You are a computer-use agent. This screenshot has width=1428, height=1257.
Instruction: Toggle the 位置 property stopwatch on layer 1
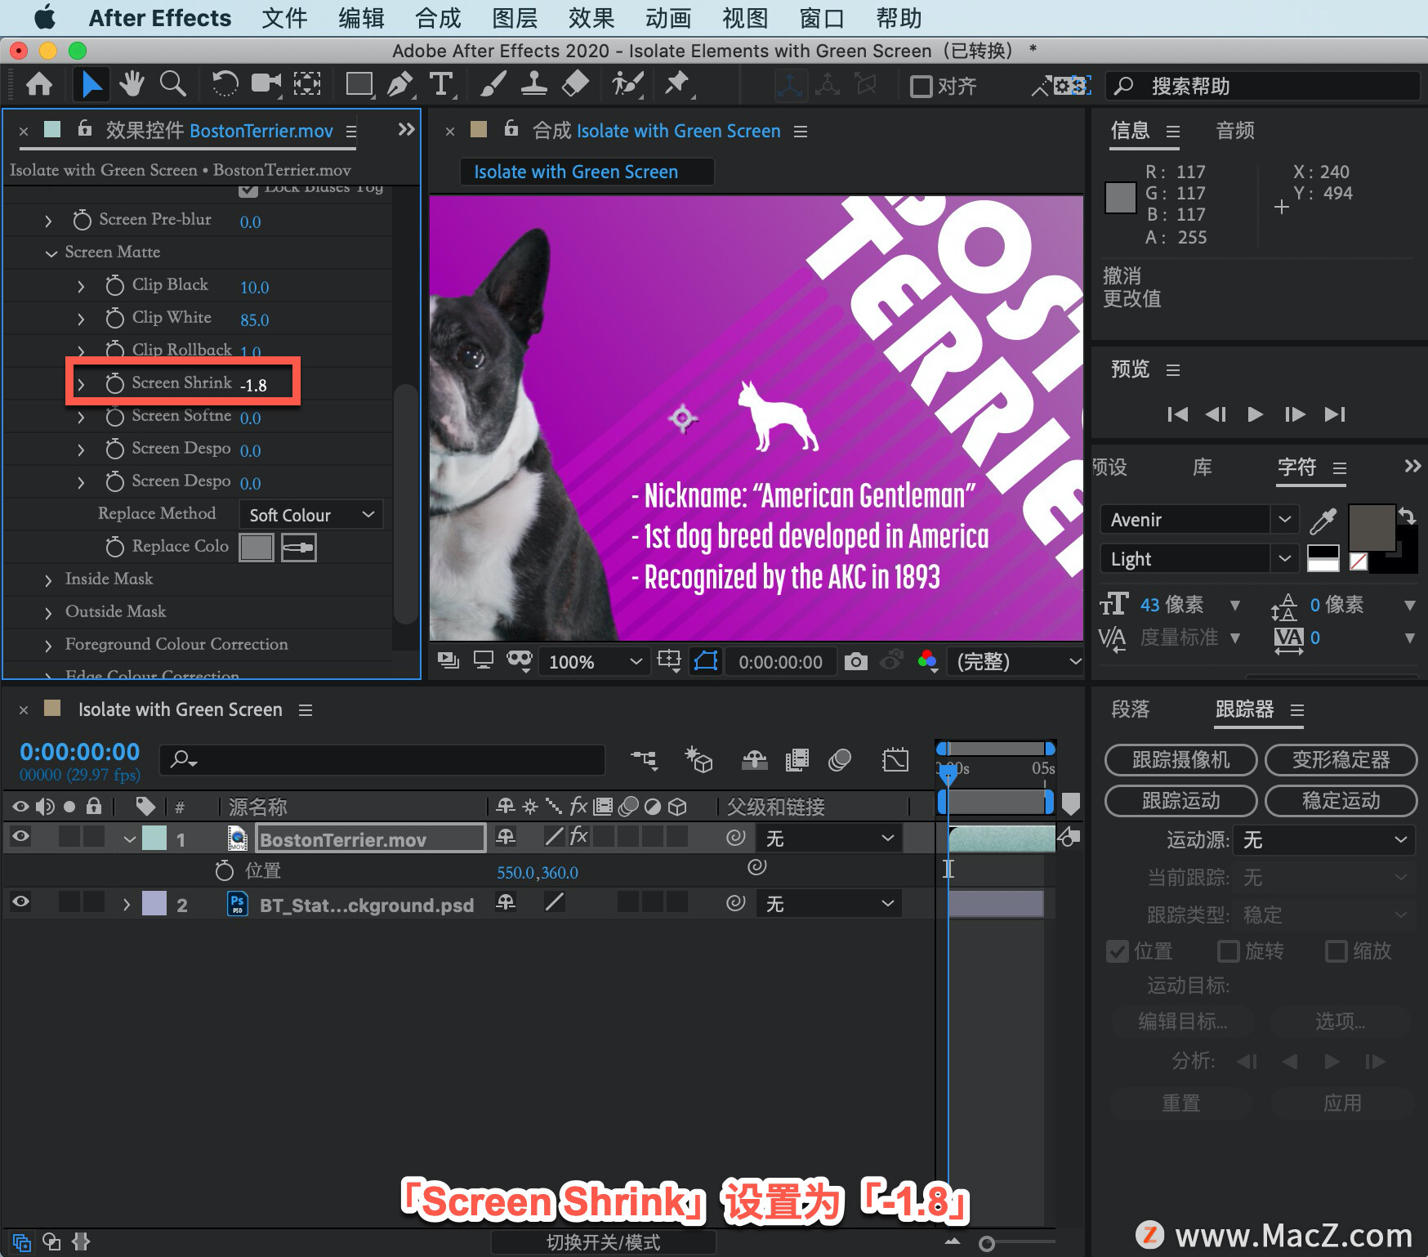click(x=224, y=870)
